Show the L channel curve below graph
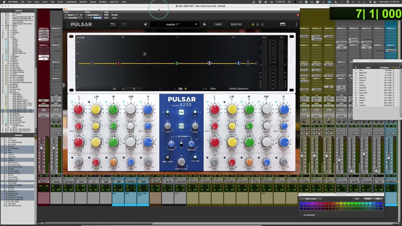 coord(175,89)
